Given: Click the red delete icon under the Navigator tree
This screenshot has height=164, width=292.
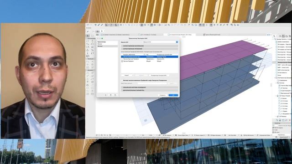Looking at the screenshot, I should 290,120.
